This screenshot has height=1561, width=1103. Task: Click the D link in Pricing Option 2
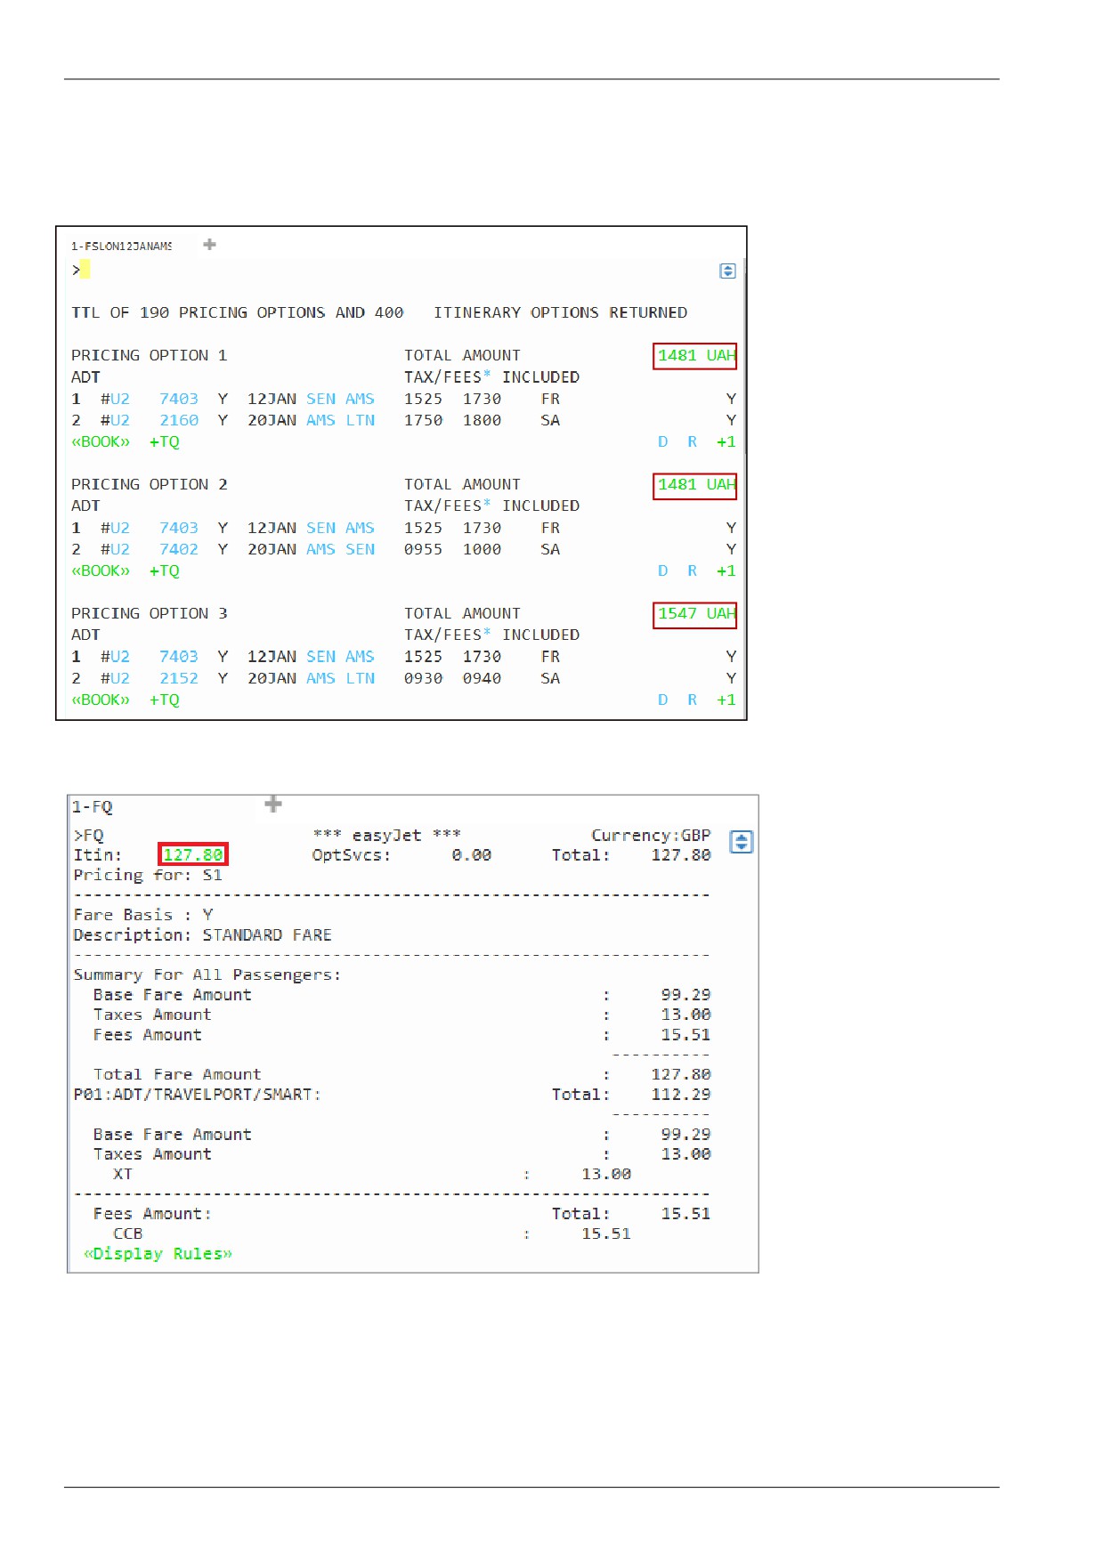coord(663,570)
